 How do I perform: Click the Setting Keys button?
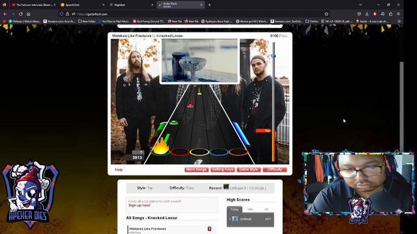223,170
